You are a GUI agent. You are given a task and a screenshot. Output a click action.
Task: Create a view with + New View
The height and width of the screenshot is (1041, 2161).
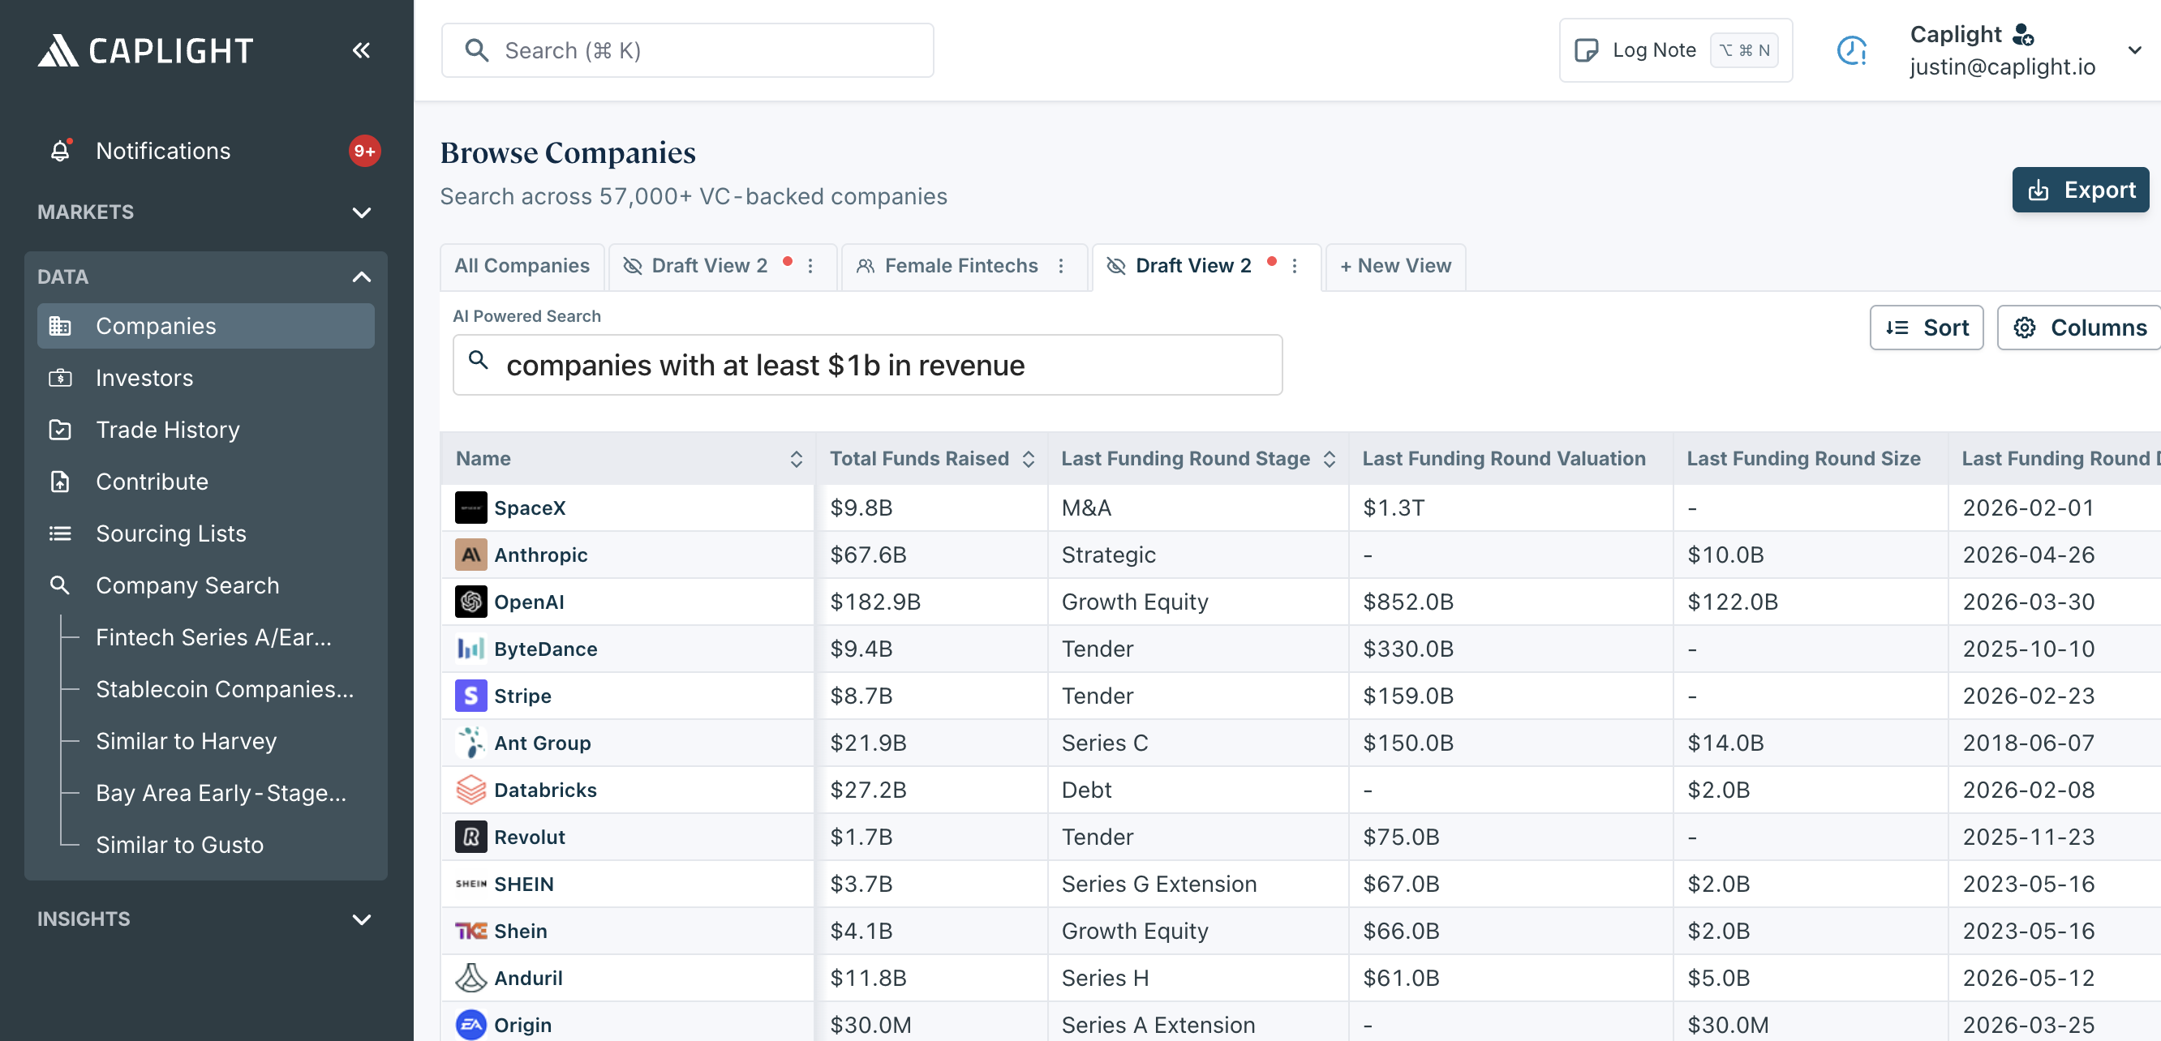click(1395, 267)
